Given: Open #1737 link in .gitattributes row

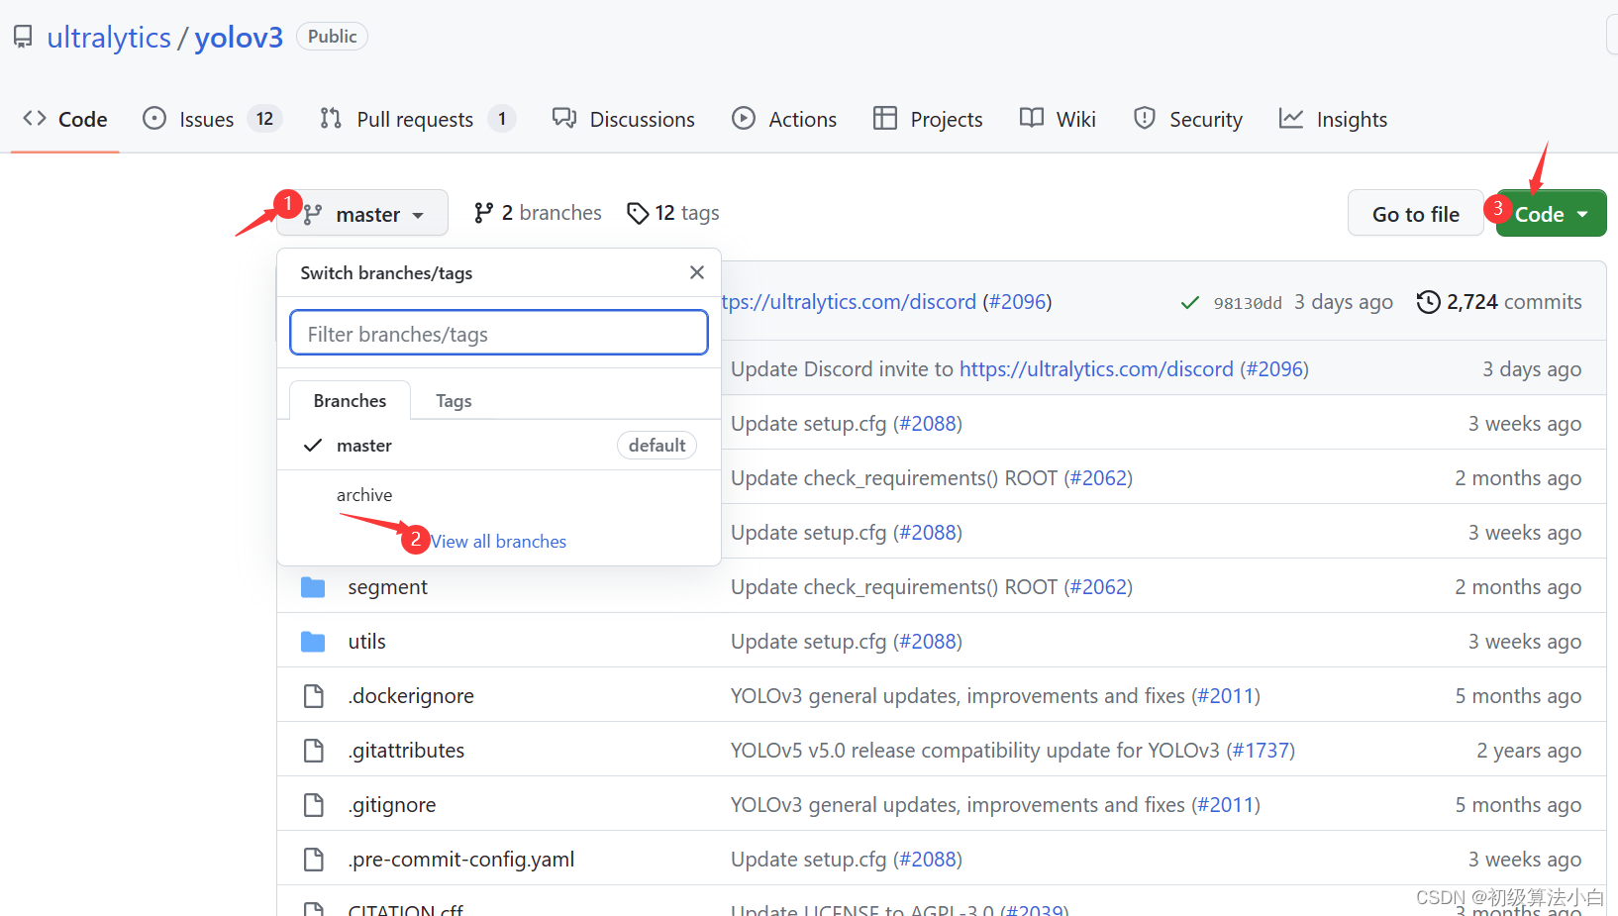Looking at the screenshot, I should (1261, 751).
